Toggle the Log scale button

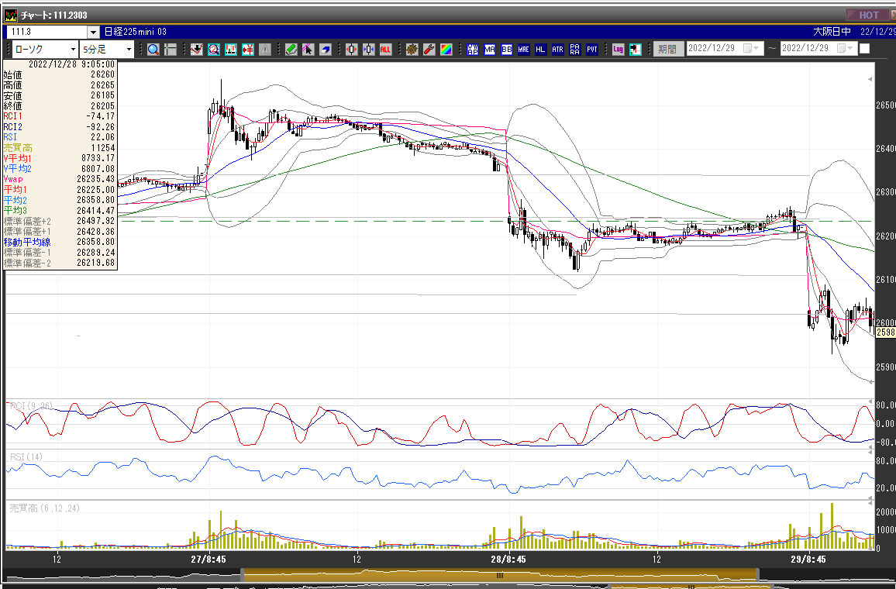(x=619, y=50)
